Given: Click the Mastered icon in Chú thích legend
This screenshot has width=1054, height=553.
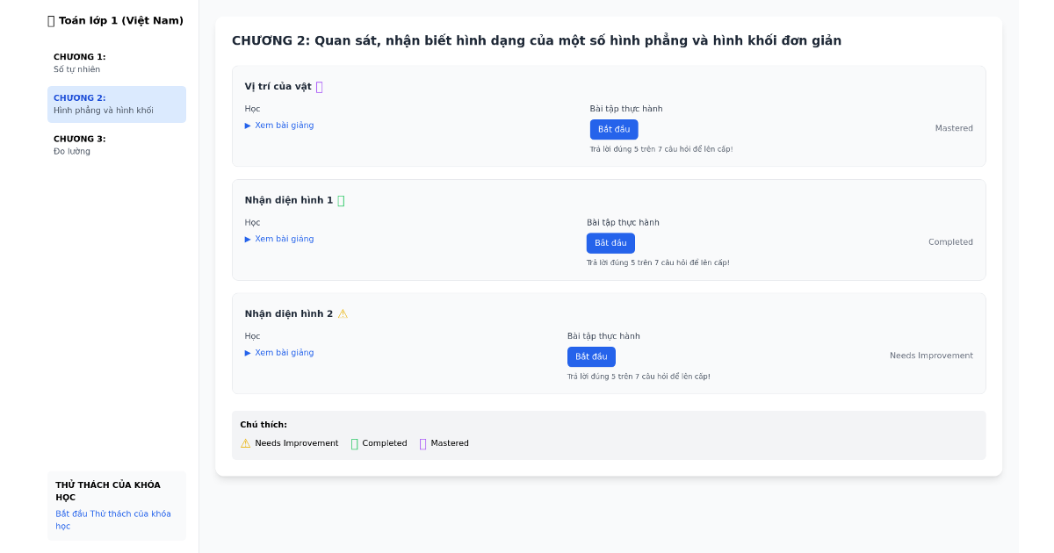Looking at the screenshot, I should coord(422,443).
